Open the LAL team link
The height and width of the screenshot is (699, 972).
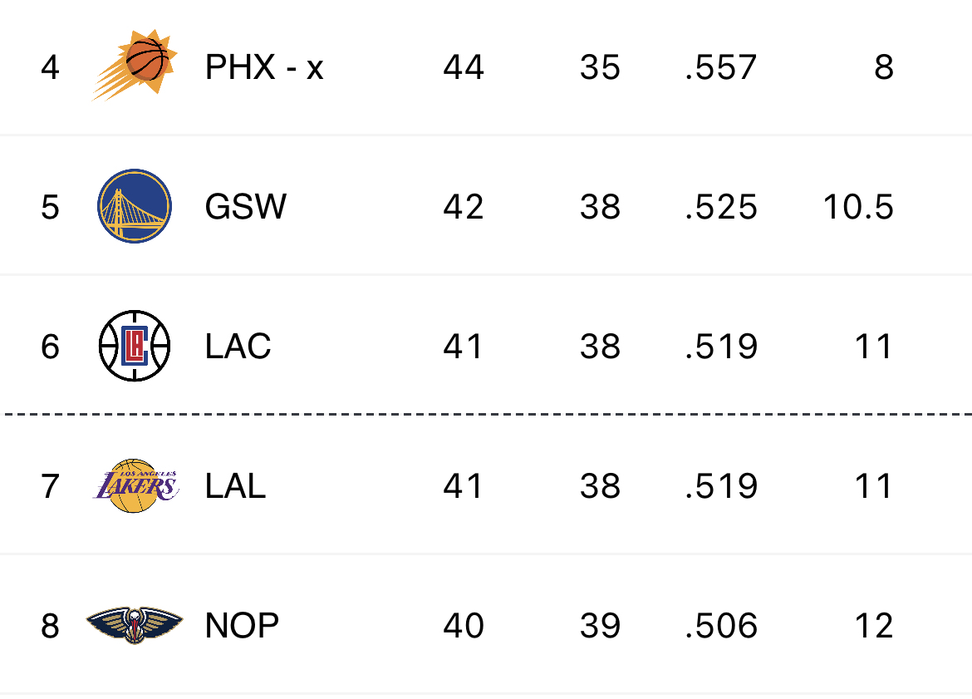(x=236, y=485)
